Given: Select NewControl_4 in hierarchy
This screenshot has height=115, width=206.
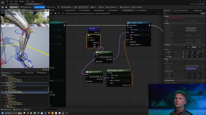Looking at the screenshot, I should (x=11, y=84).
